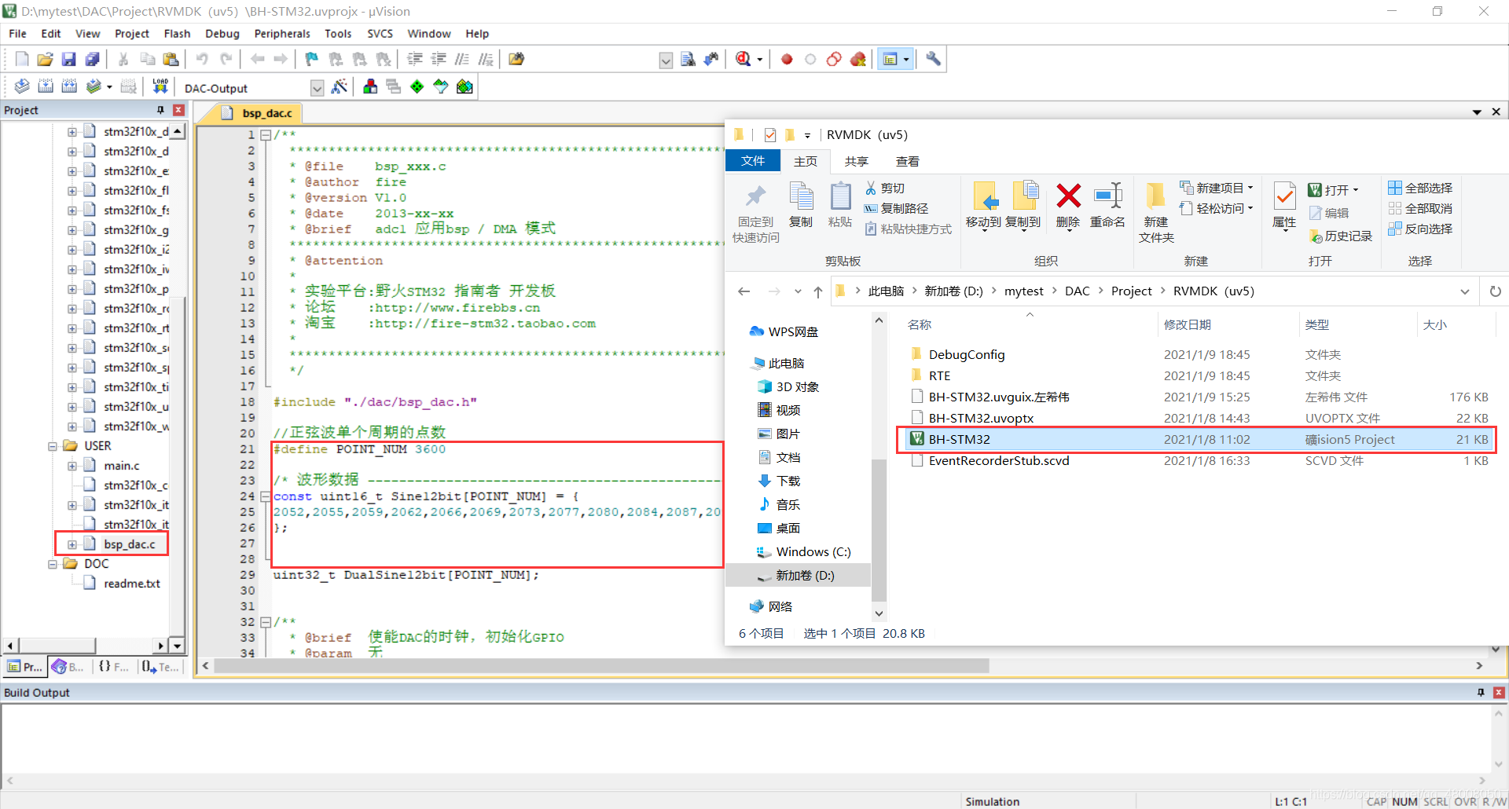Switch to the Books tab in Project panel
The height and width of the screenshot is (809, 1509).
coord(69,667)
